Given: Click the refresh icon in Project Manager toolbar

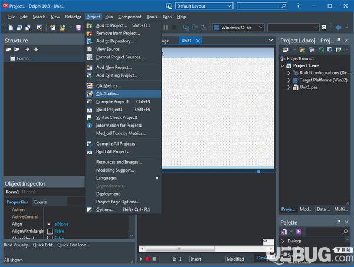Looking at the screenshot, I should click(321, 50).
